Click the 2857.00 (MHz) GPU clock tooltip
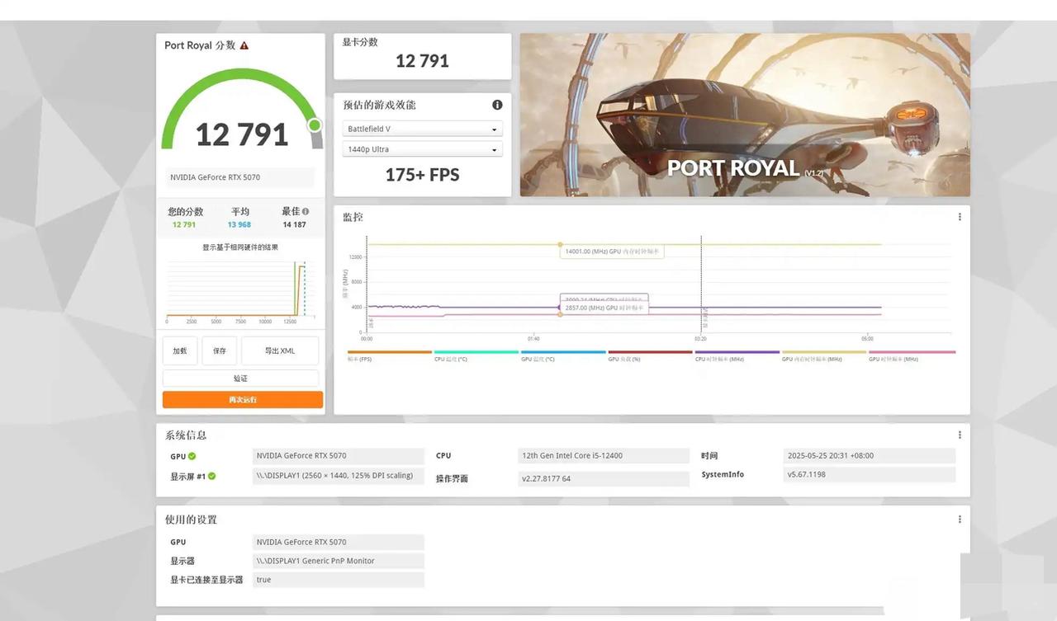 pos(604,308)
